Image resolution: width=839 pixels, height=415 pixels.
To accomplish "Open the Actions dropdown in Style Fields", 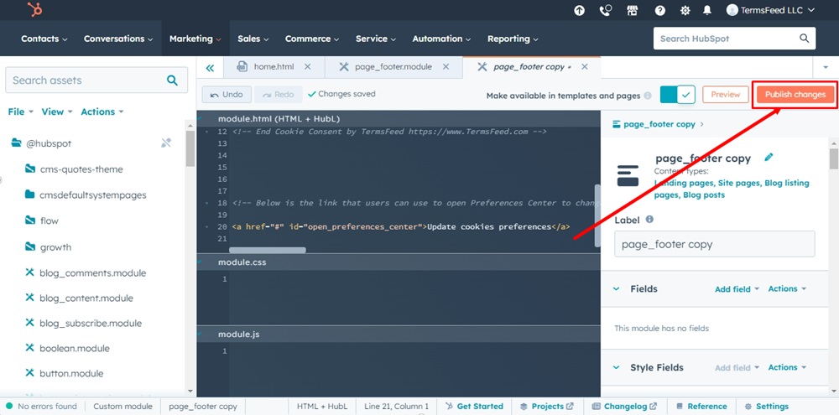I will click(787, 367).
